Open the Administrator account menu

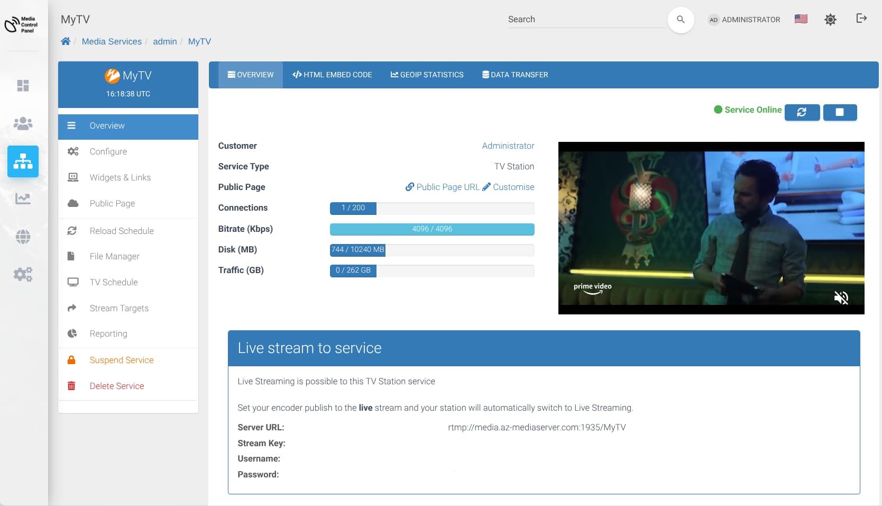[744, 20]
